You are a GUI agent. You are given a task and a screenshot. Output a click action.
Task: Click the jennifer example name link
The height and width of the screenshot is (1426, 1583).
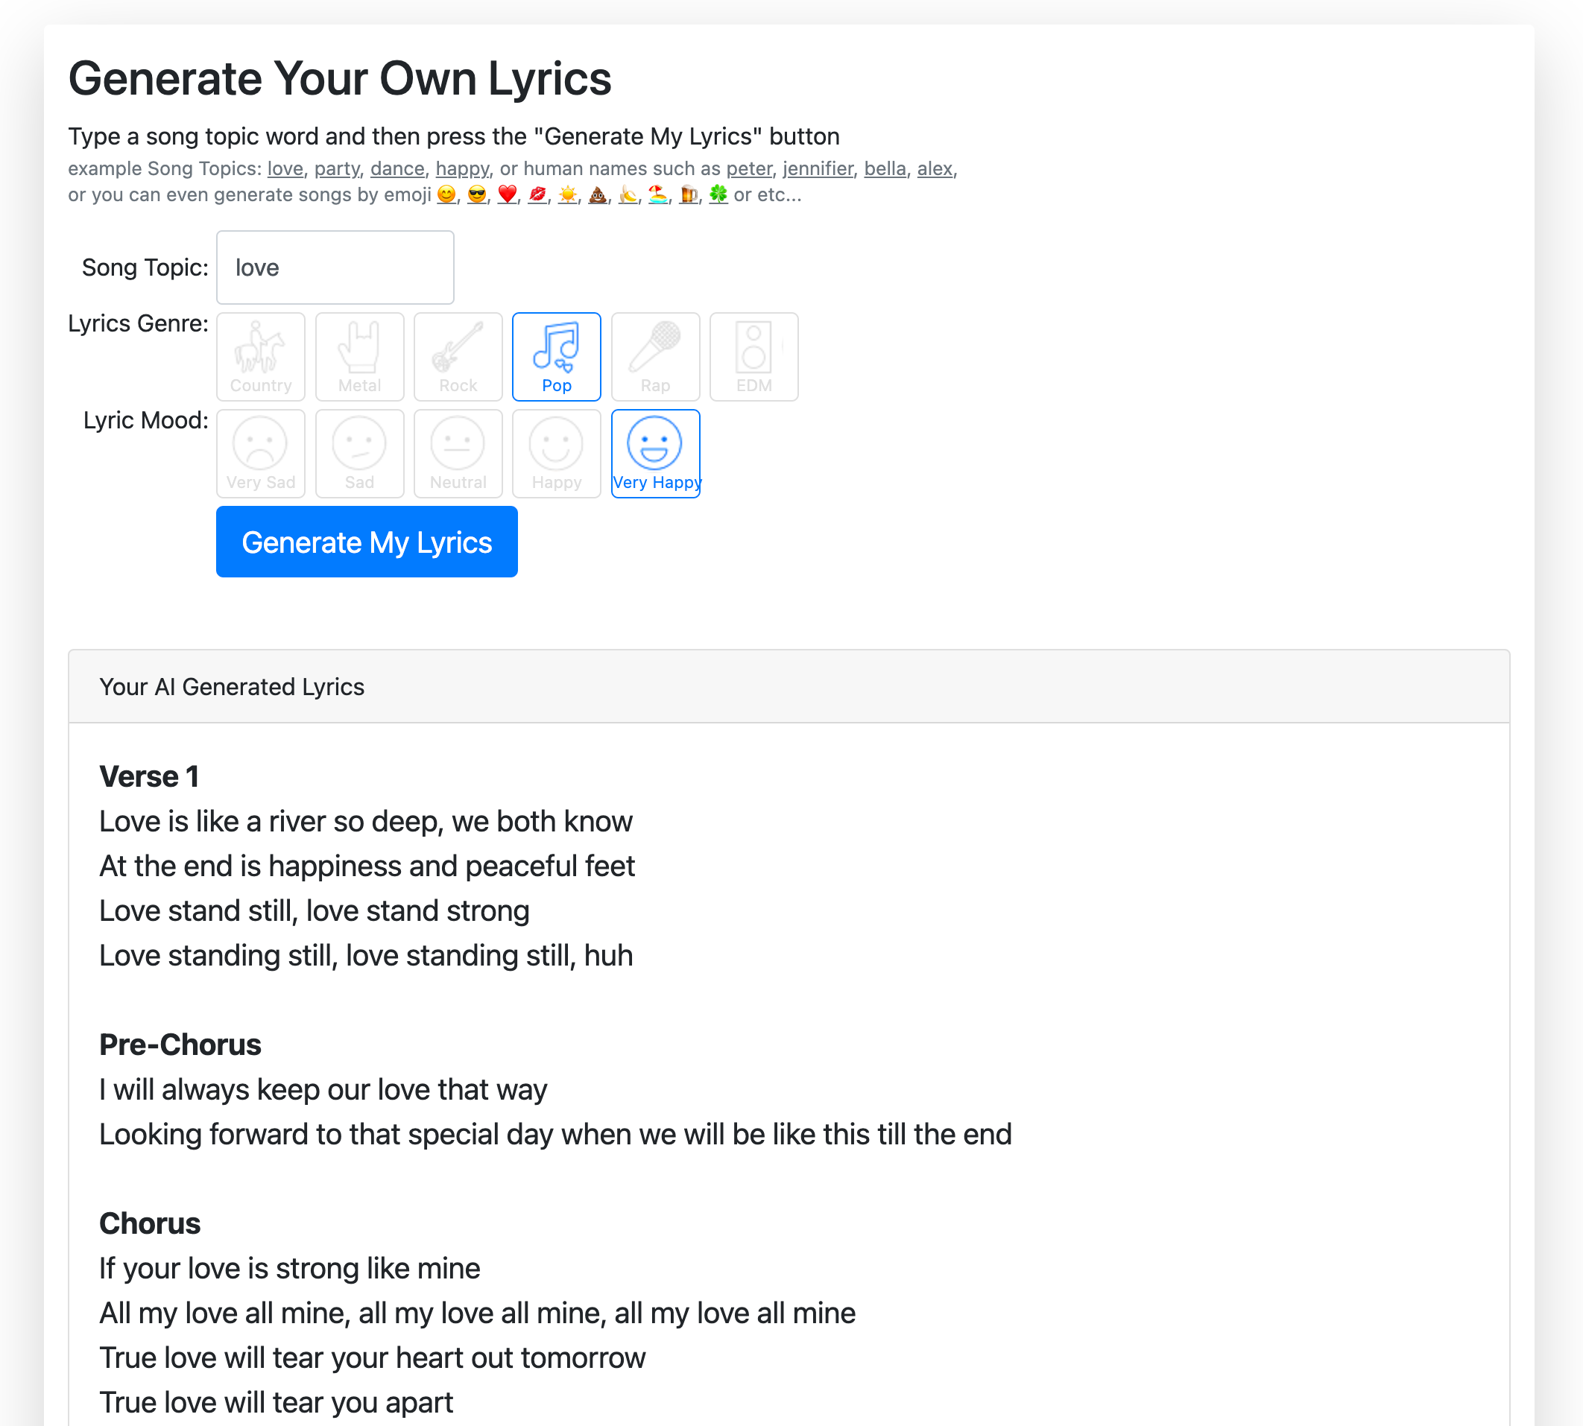pos(818,168)
